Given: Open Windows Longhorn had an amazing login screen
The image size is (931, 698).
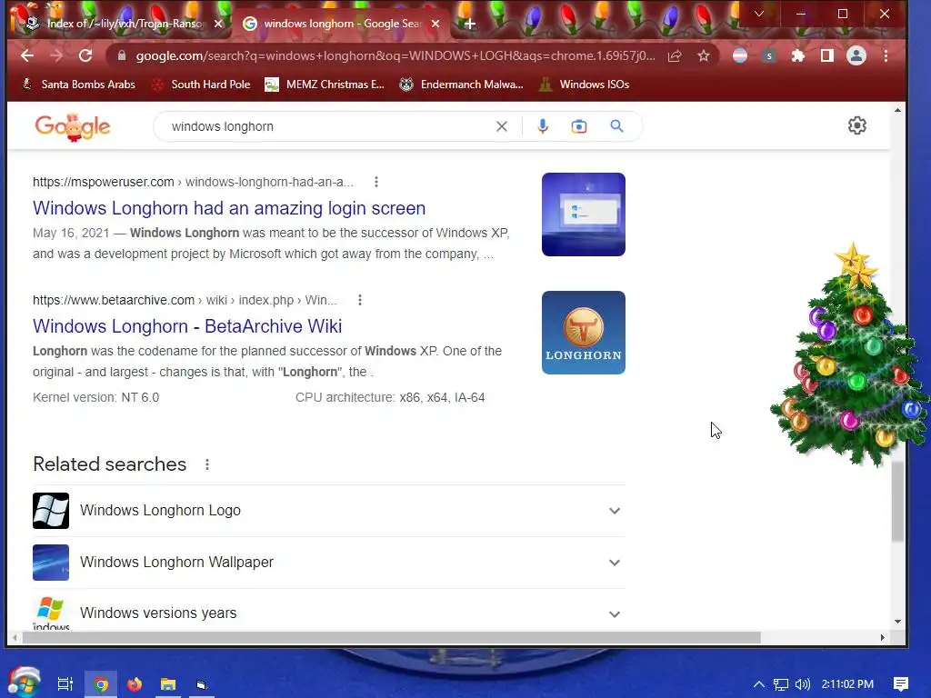Looking at the screenshot, I should (x=229, y=208).
